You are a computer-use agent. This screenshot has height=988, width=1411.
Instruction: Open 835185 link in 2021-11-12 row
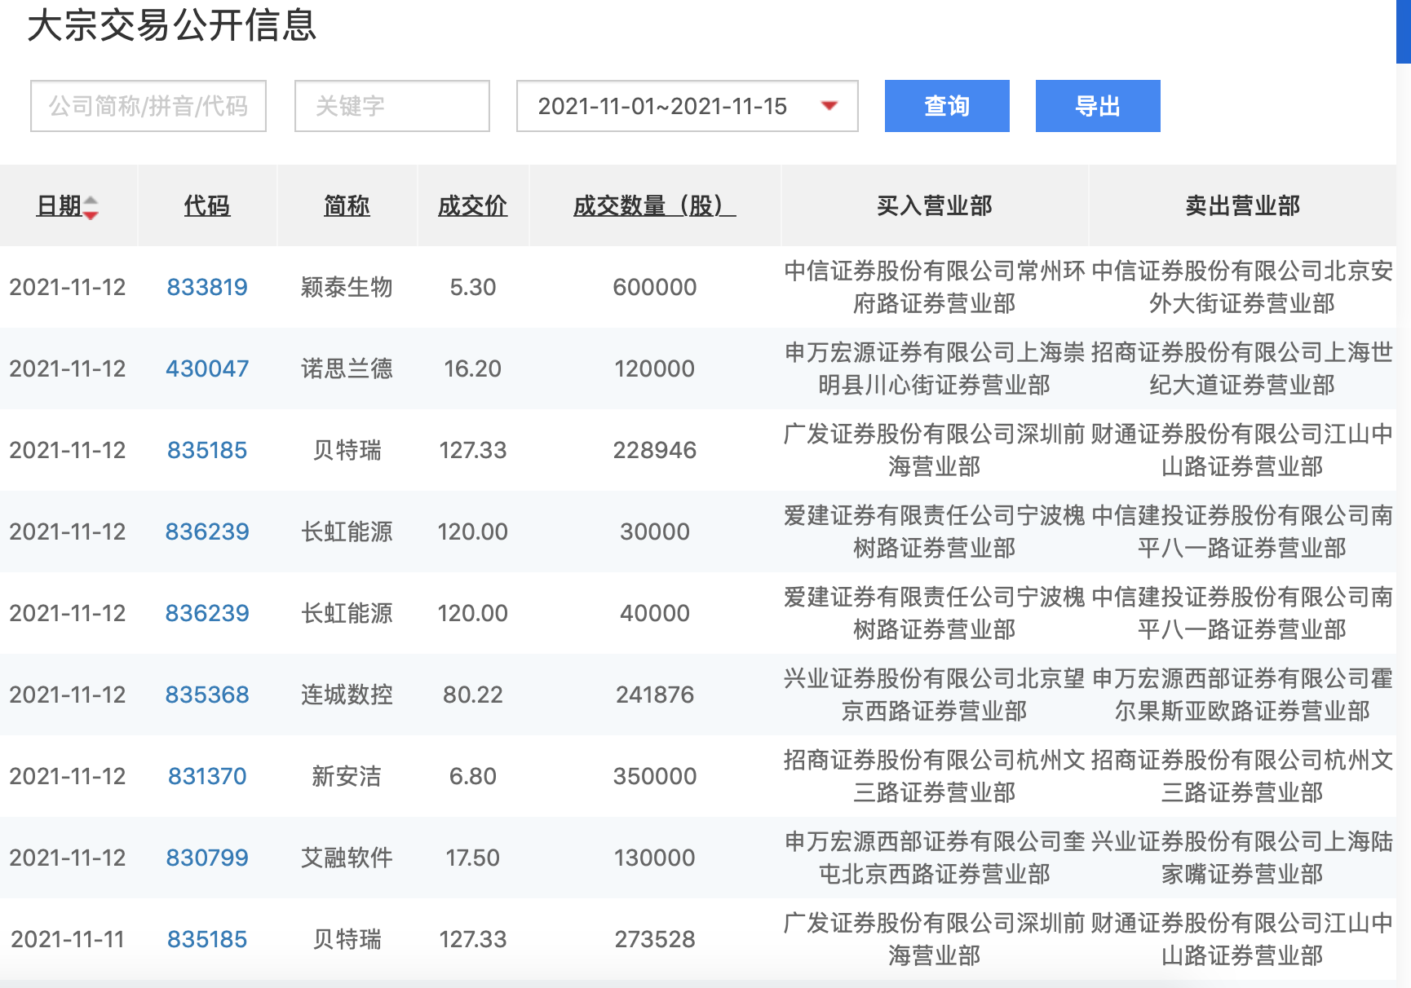click(207, 450)
